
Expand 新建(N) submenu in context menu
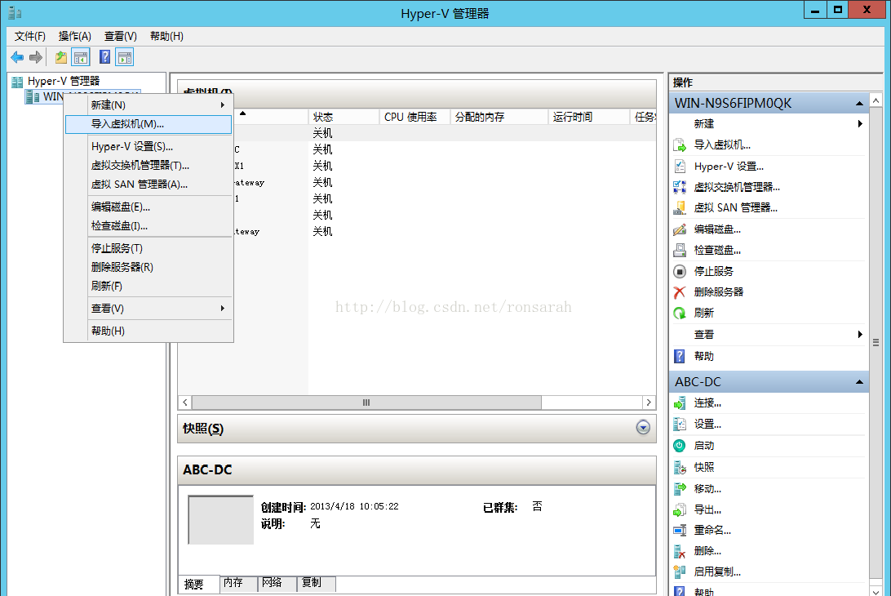coord(148,105)
